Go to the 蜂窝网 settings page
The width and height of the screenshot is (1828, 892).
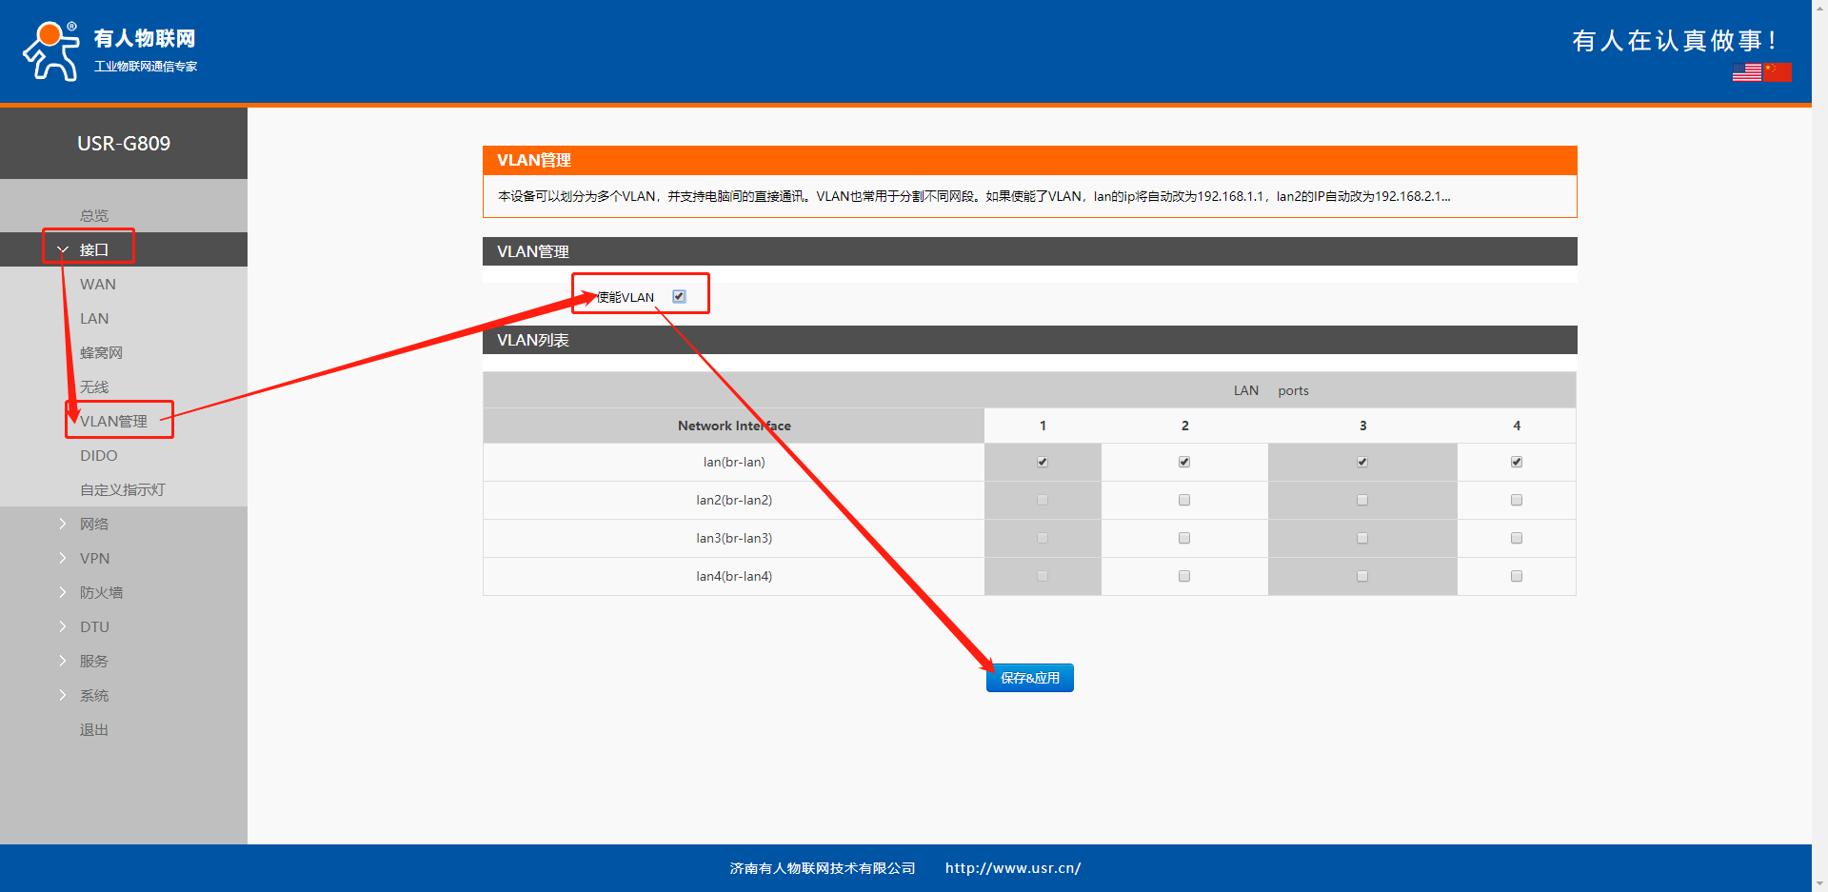(x=101, y=352)
